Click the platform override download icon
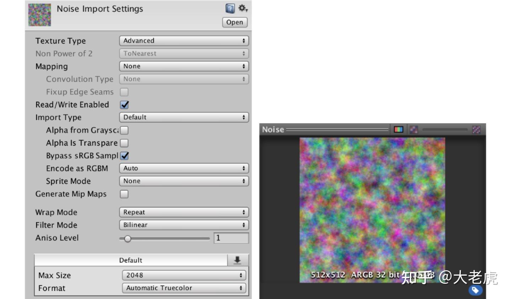Image resolution: width=511 pixels, height=299 pixels. (238, 260)
